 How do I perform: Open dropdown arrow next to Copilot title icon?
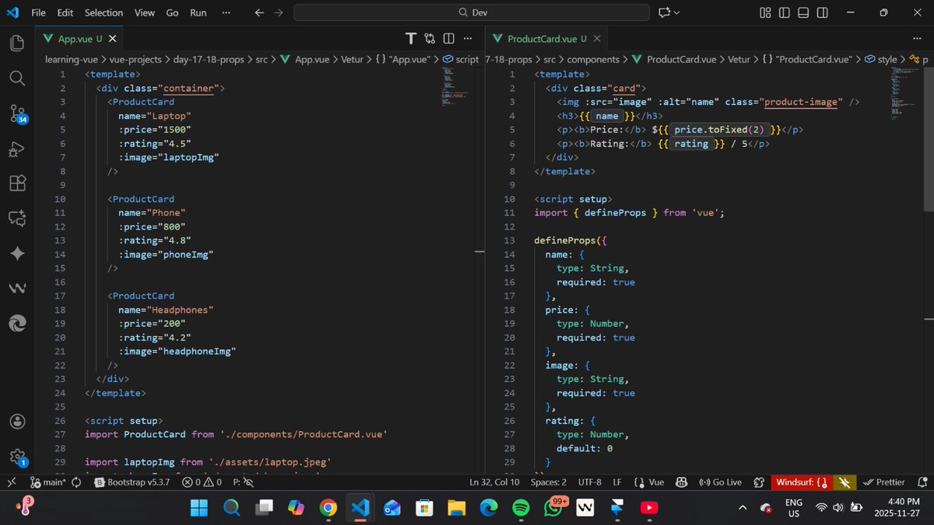click(x=676, y=12)
